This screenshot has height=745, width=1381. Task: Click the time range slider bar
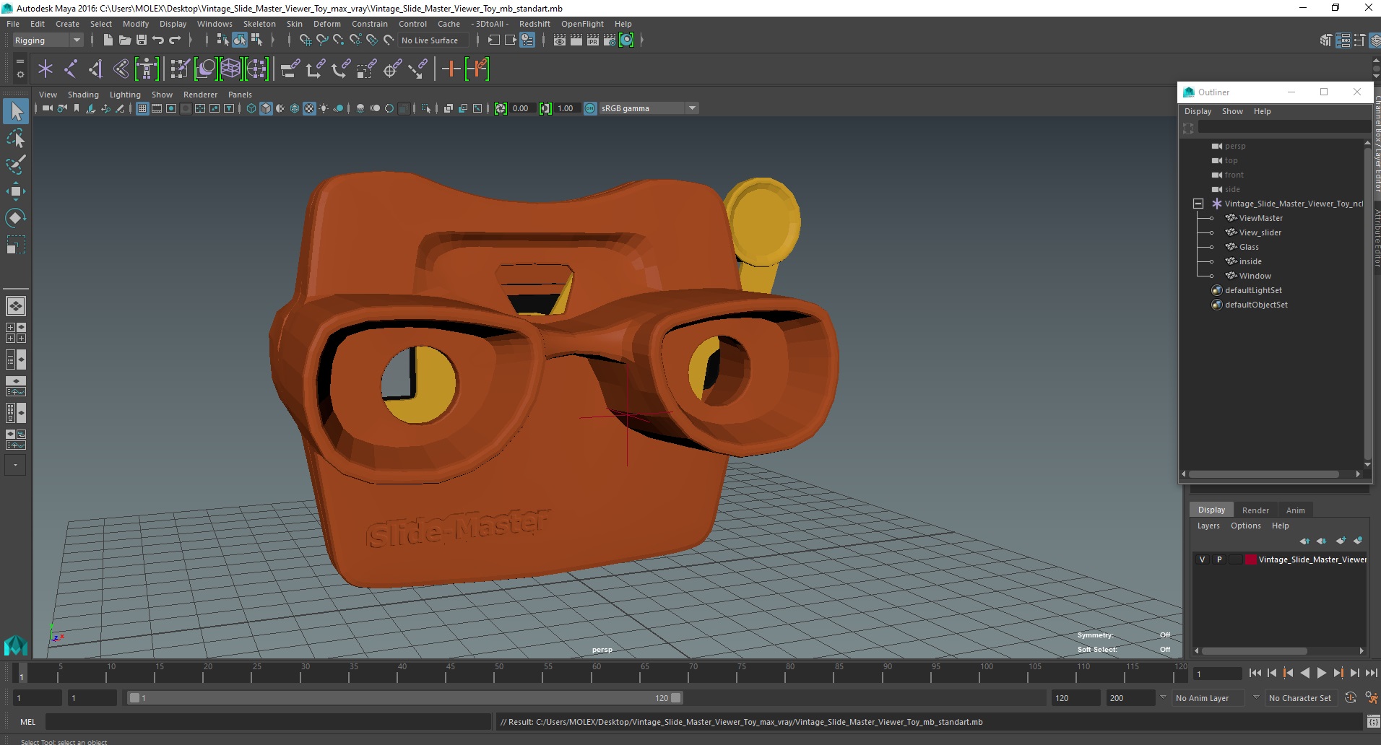[x=404, y=698]
